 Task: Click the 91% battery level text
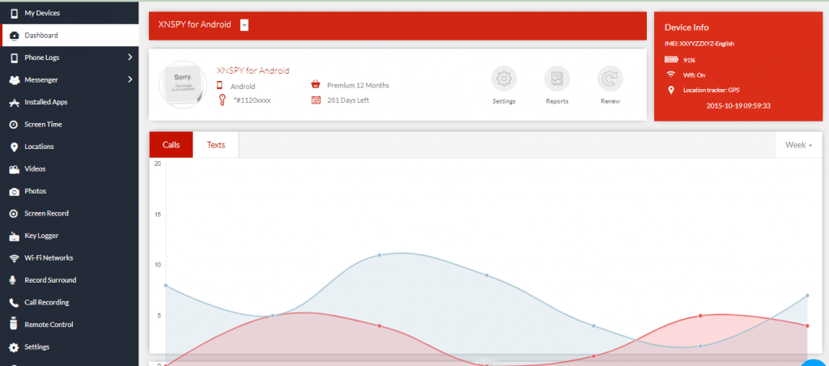click(690, 60)
